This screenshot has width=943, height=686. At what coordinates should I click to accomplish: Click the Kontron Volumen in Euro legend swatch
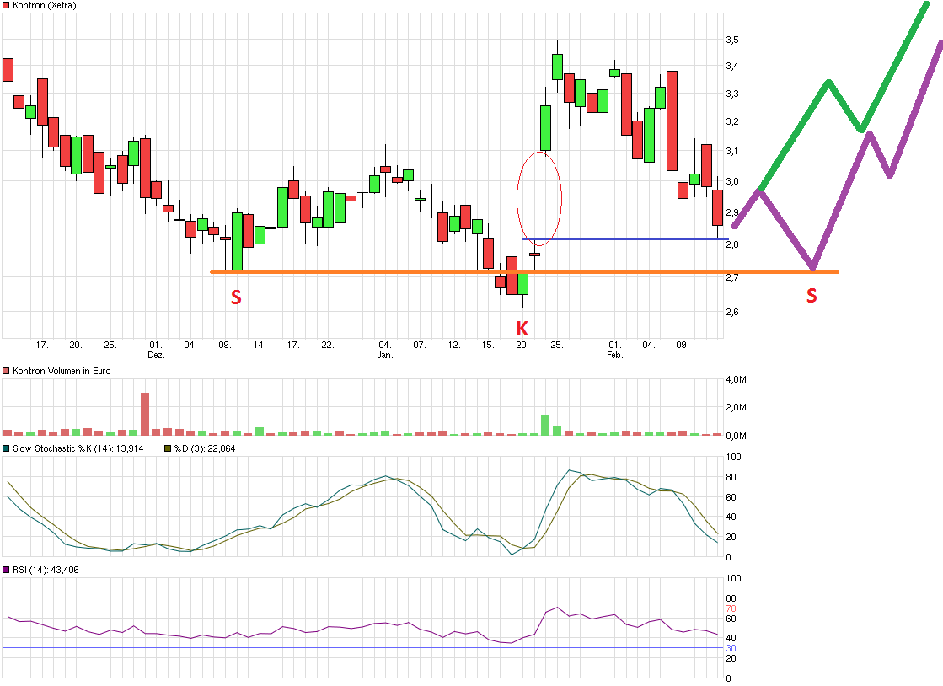point(6,371)
